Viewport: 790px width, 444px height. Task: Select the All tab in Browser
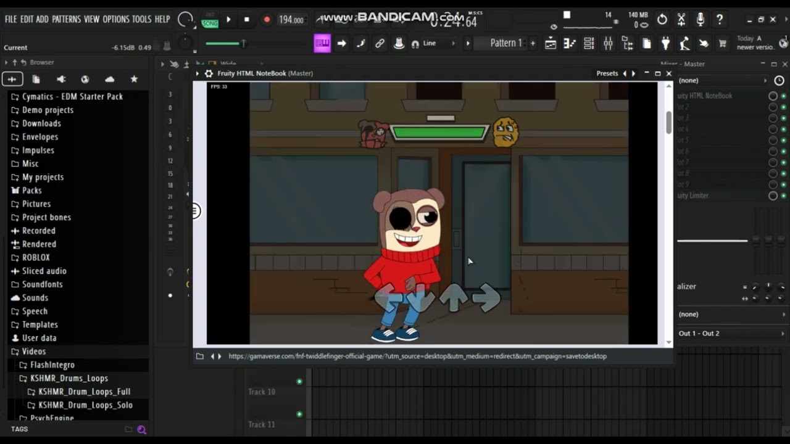point(12,79)
